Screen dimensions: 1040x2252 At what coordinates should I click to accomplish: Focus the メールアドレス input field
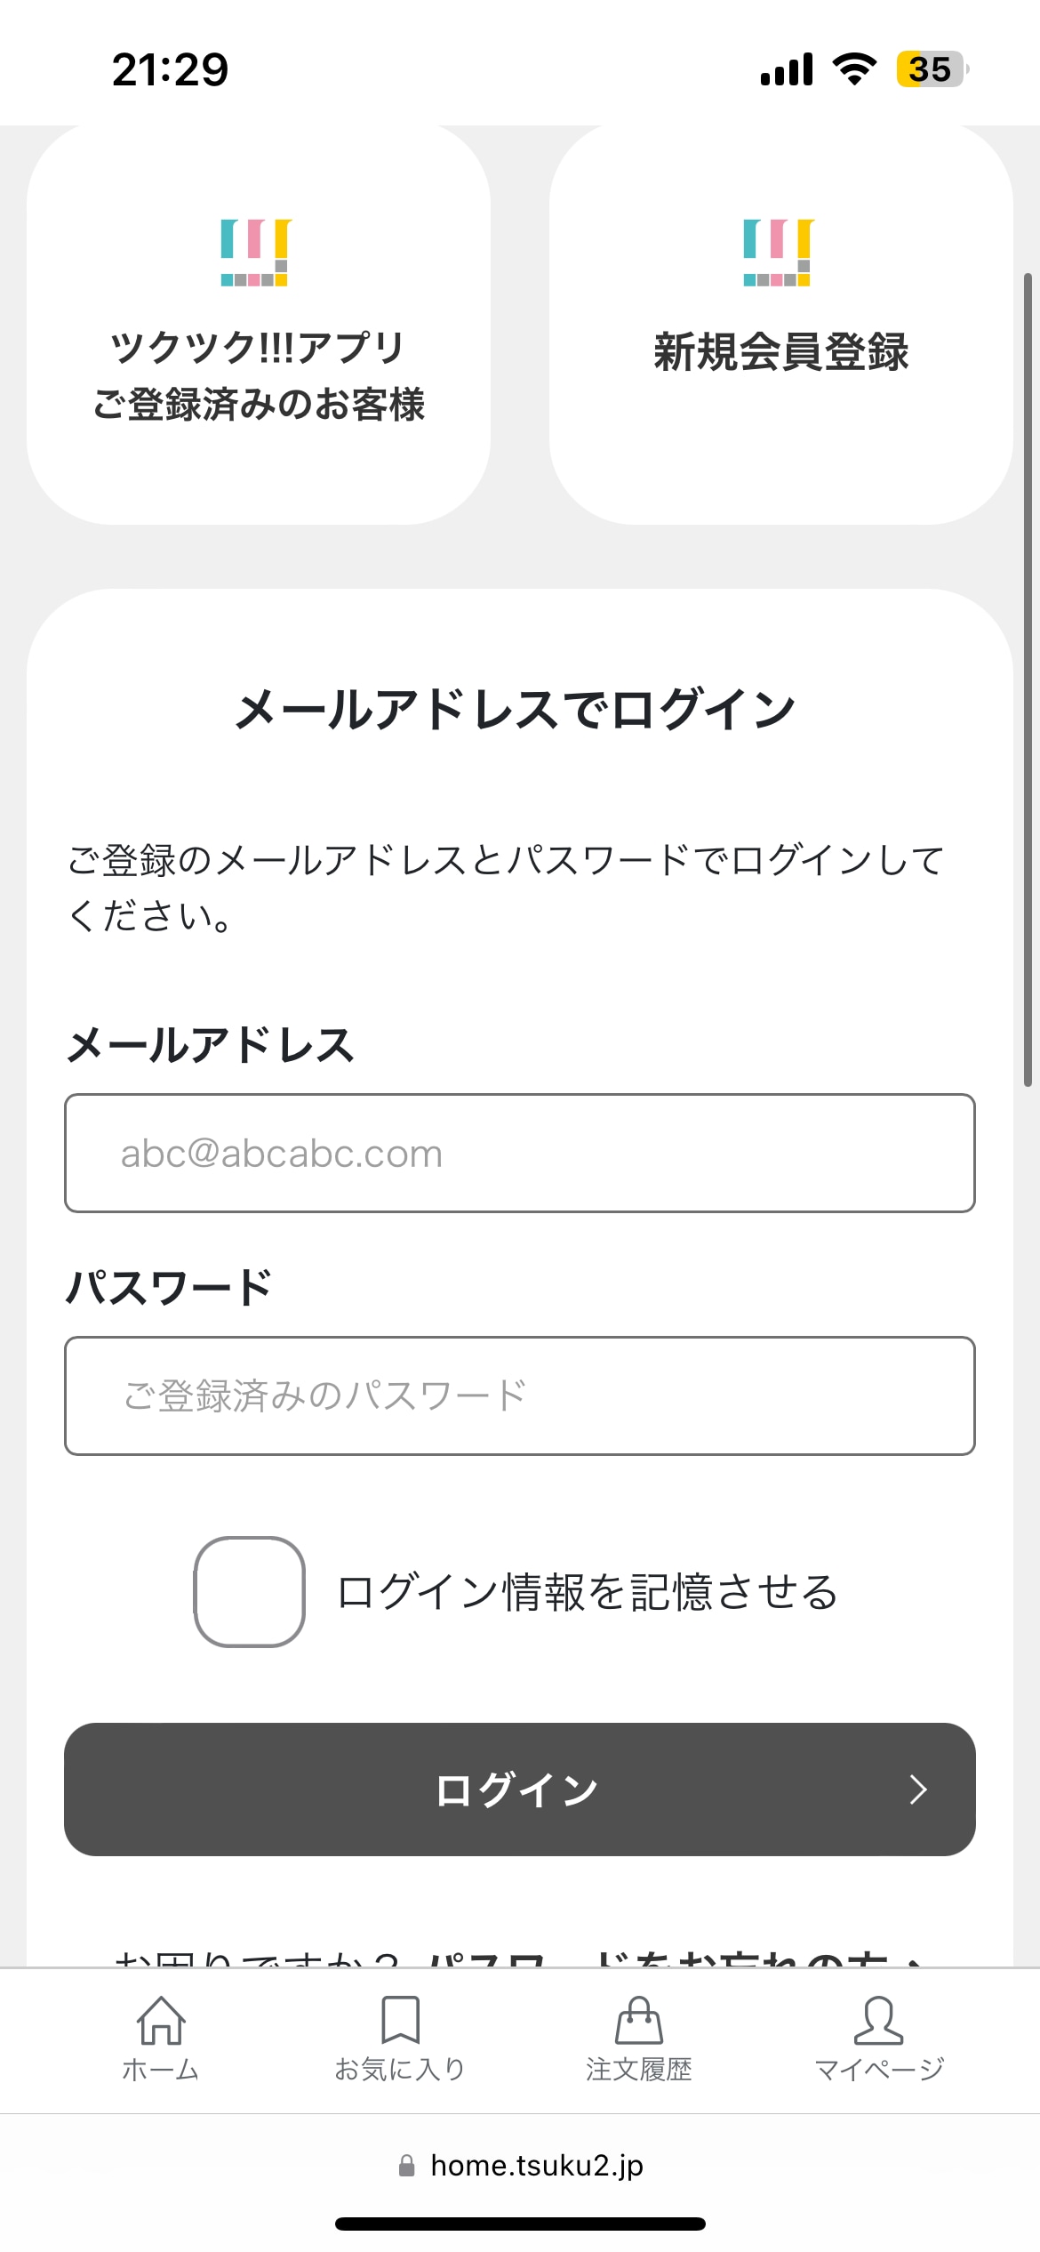tap(520, 1154)
